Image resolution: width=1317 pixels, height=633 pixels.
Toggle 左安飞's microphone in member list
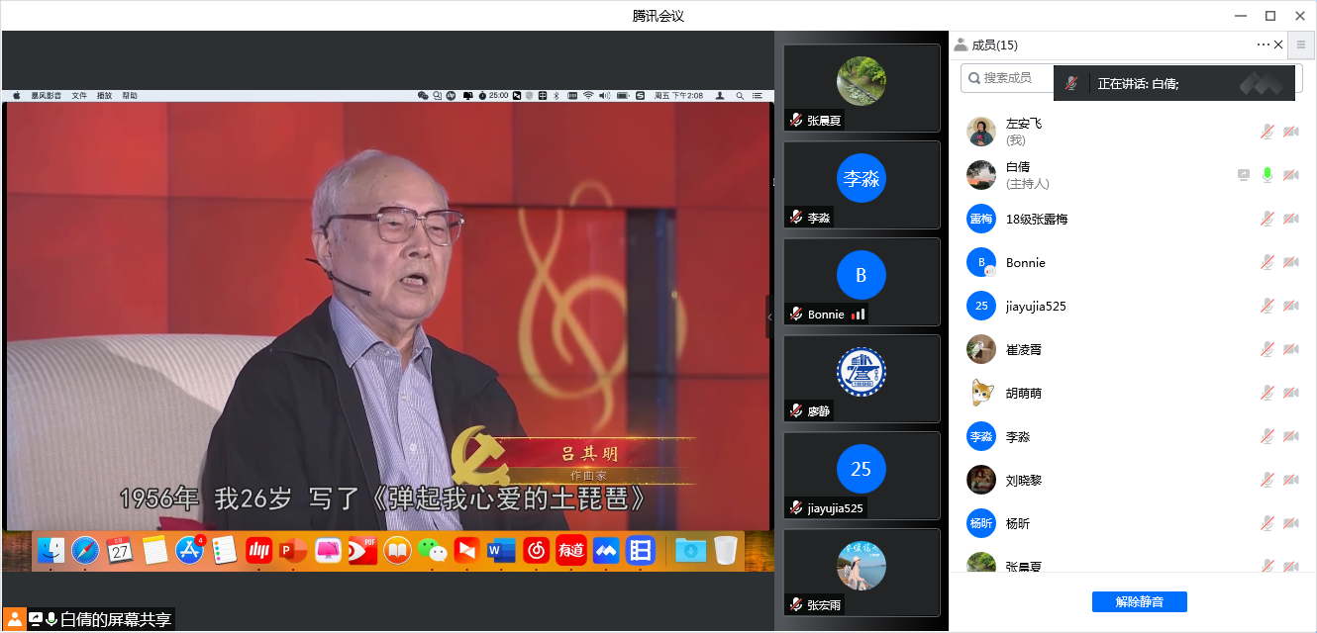[x=1266, y=132]
